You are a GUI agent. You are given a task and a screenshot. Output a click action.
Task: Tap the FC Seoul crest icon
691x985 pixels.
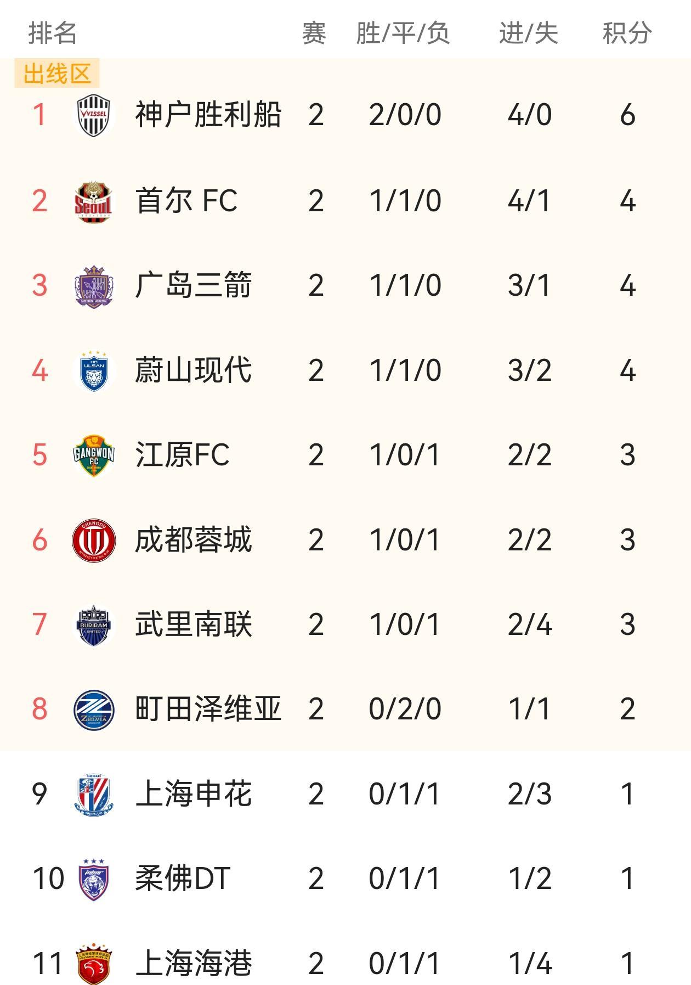click(x=94, y=201)
